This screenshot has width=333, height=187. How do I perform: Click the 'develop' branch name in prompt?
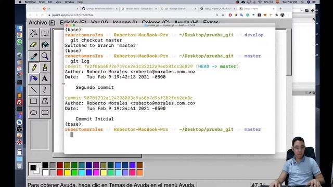254,35
